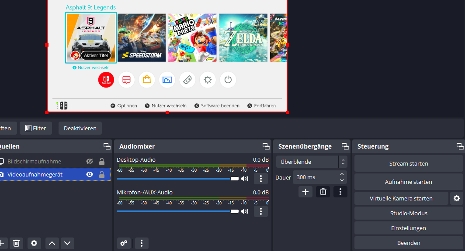
Task: Move the selected source down
Action: tap(67, 243)
